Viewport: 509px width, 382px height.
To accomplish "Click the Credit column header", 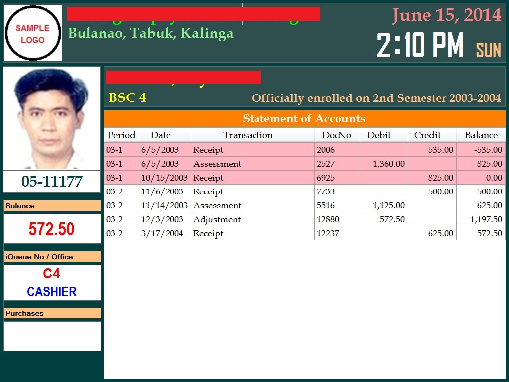I will (427, 135).
